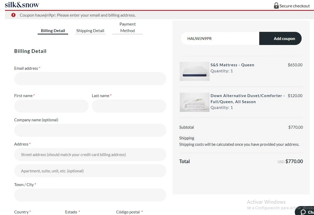Click the Billing Detail heading
The image size is (314, 215).
[x=30, y=51]
